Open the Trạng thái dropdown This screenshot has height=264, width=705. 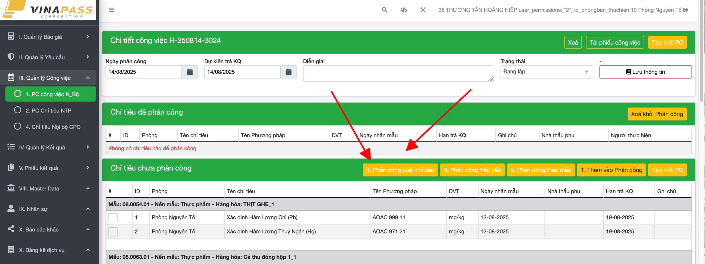[x=546, y=72]
